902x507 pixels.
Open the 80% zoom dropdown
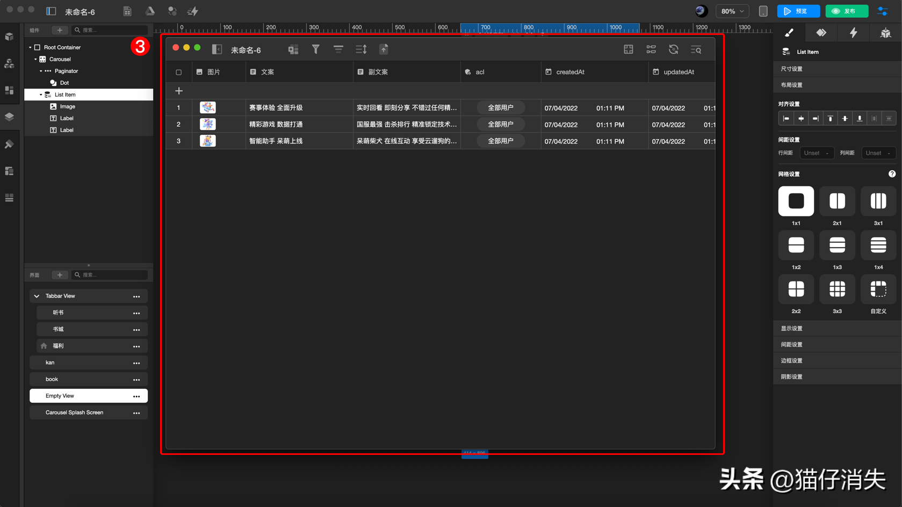pos(732,11)
